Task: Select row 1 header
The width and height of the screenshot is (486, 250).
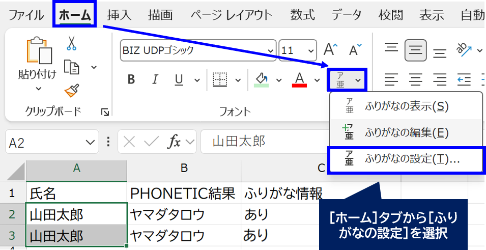Action: pos(12,193)
